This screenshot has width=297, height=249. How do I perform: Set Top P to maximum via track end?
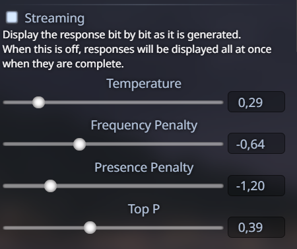click(222, 228)
